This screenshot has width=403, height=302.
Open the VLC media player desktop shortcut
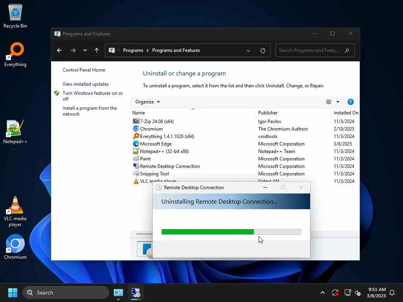point(15,212)
